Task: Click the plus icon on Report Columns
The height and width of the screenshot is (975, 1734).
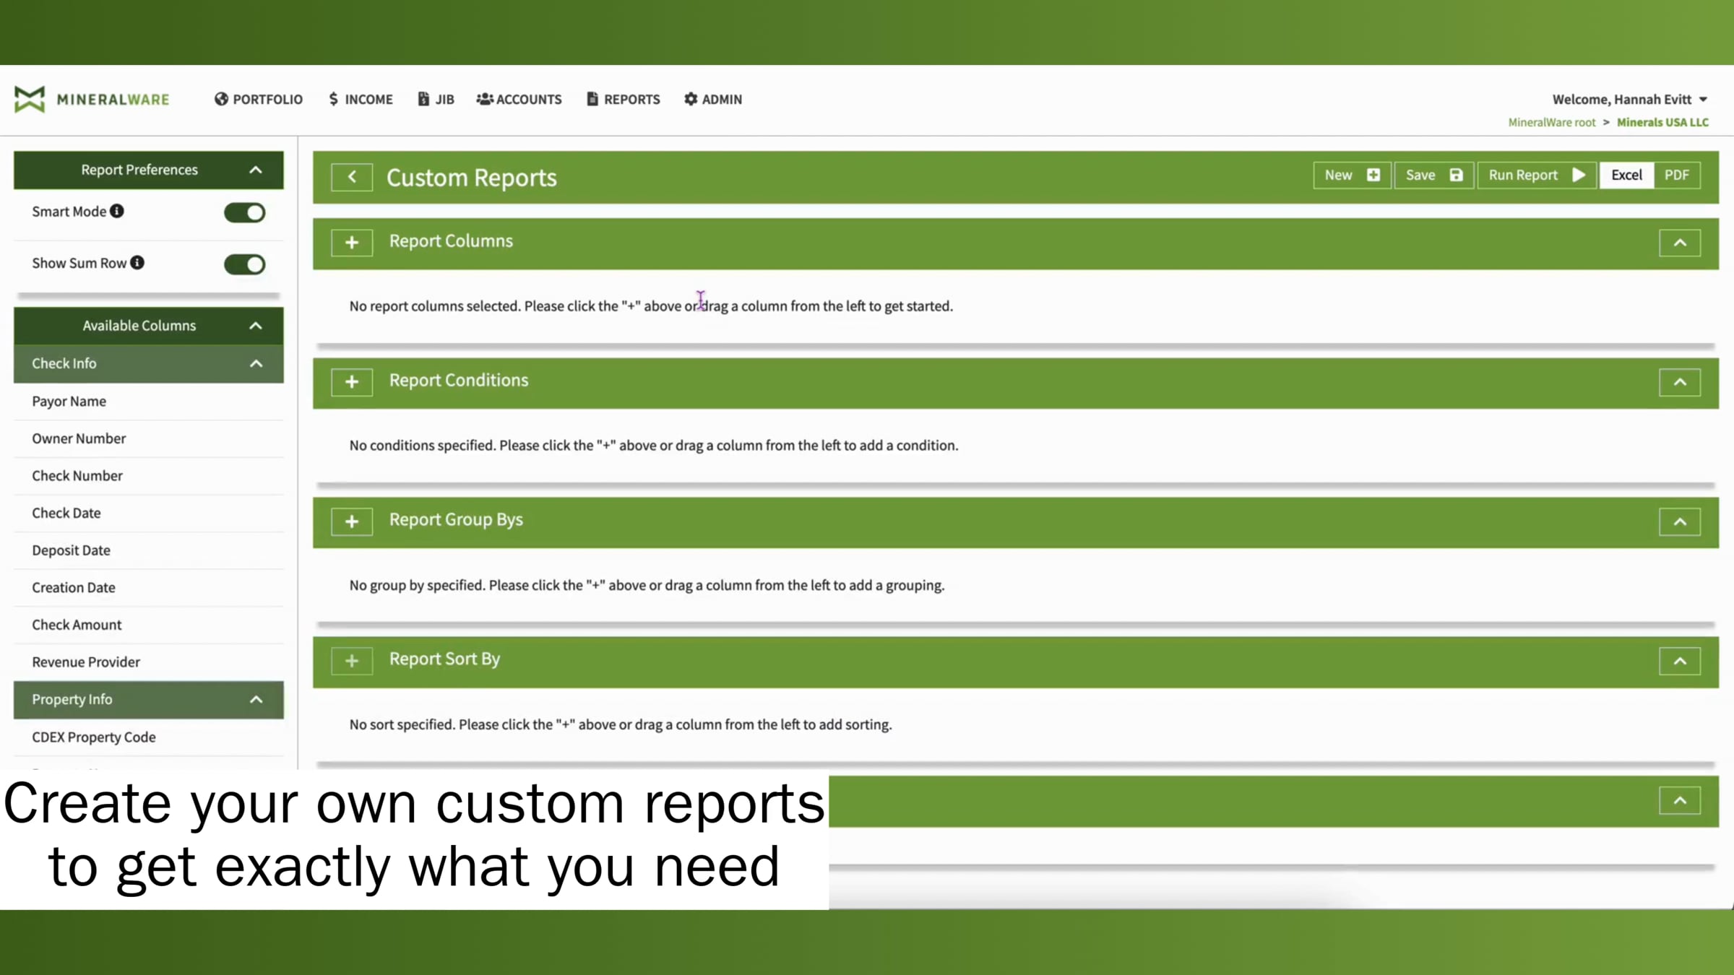Action: point(351,243)
